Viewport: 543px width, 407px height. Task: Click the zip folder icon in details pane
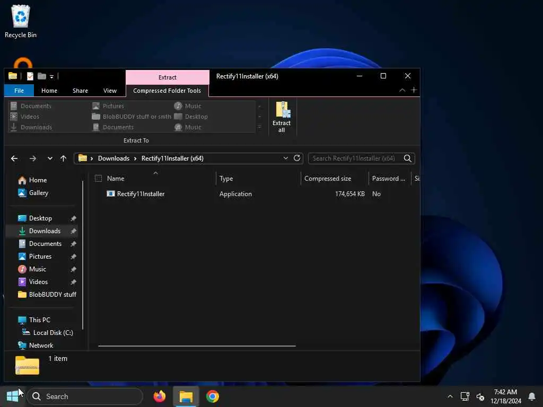(x=28, y=365)
